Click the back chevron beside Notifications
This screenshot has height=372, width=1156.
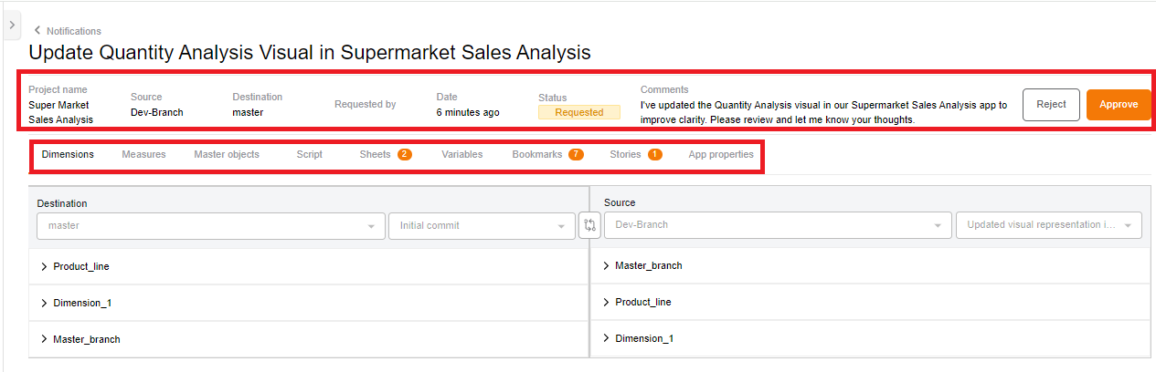[x=37, y=31]
